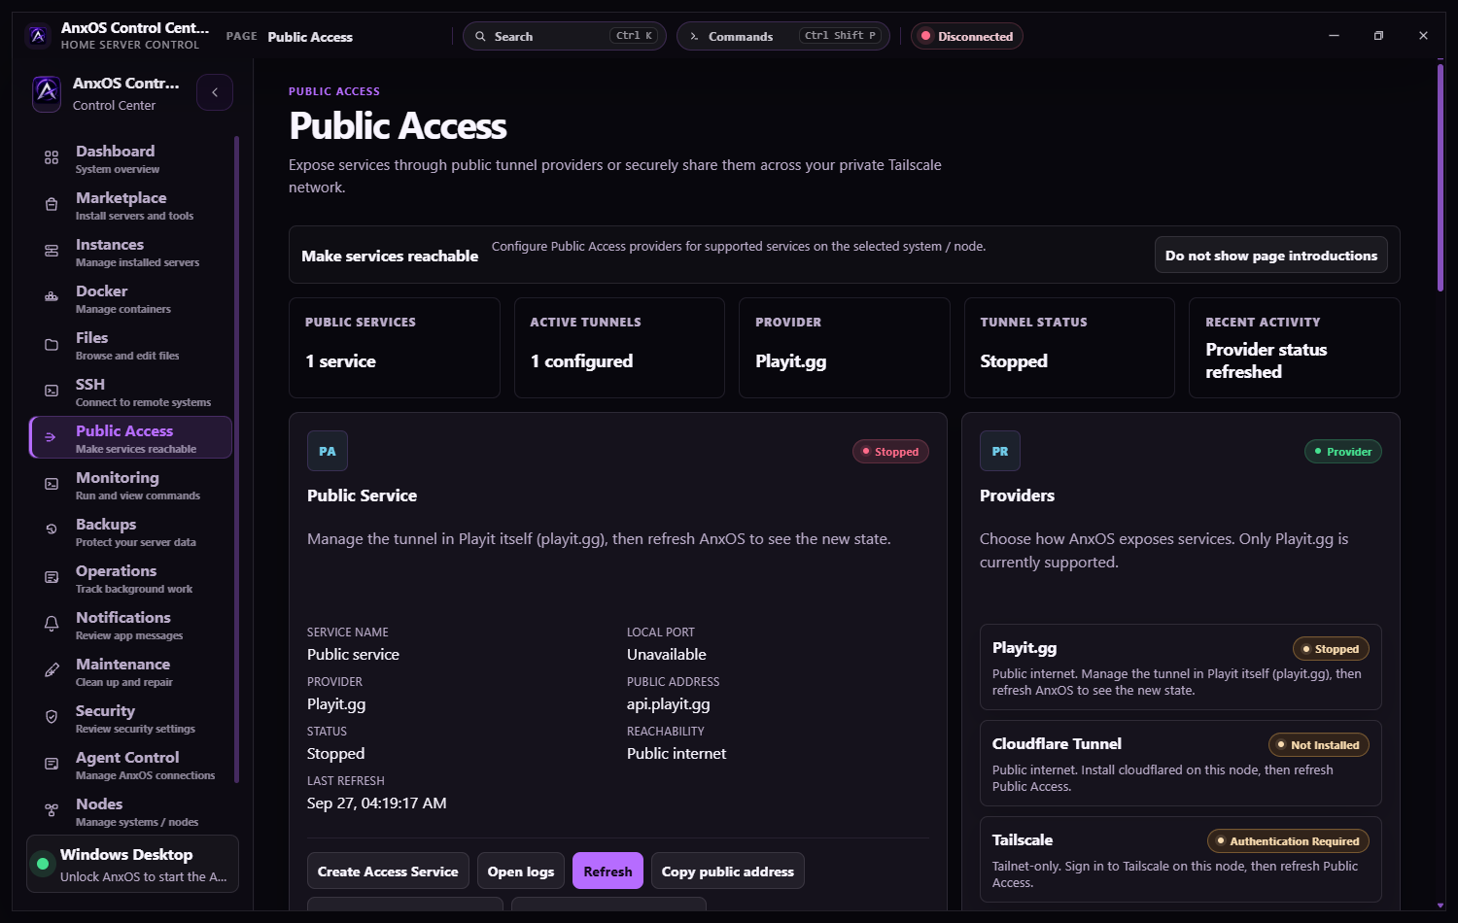
Task: Click the Maintenance tool icon
Action: click(52, 670)
